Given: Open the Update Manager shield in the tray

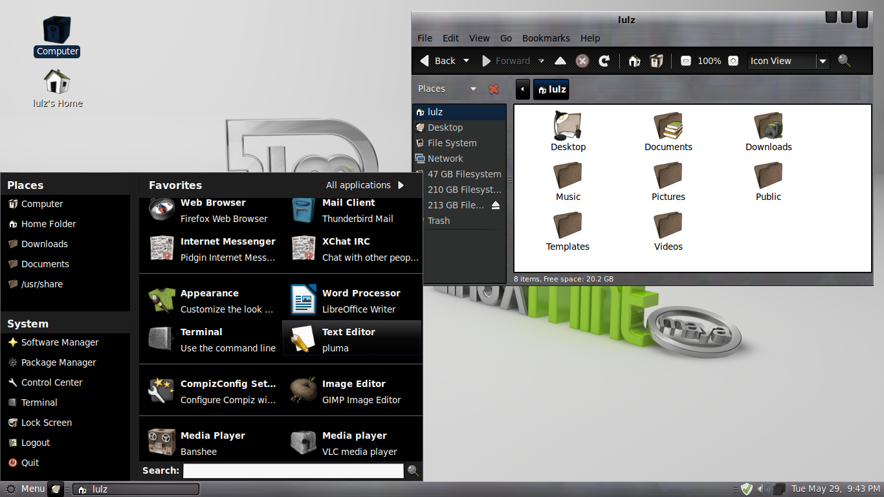Looking at the screenshot, I should point(747,489).
